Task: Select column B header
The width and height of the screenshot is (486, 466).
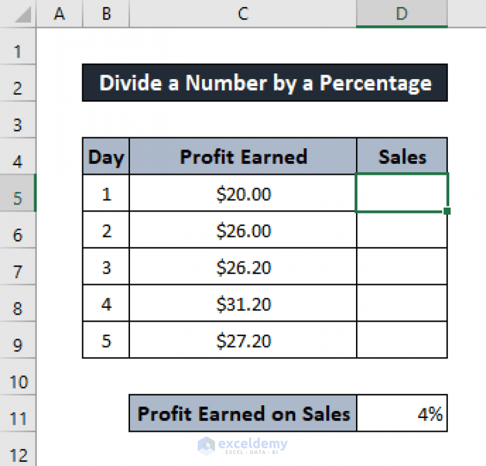Action: [x=106, y=14]
